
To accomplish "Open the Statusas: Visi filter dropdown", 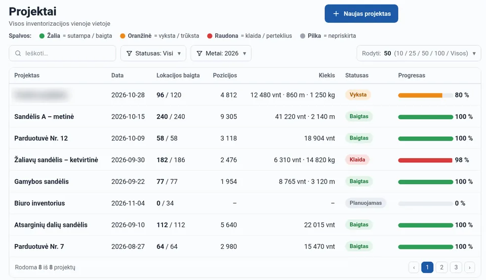I will tap(153, 53).
